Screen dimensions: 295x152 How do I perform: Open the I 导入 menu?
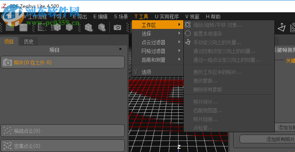(x=60, y=17)
